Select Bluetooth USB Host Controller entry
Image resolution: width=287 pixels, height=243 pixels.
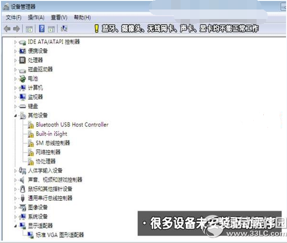pyautogui.click(x=72, y=125)
